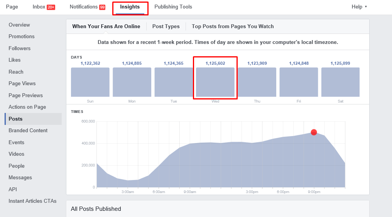This screenshot has width=392, height=217.
Task: Click the Wednesday bar in Days chart
Action: coord(215,82)
